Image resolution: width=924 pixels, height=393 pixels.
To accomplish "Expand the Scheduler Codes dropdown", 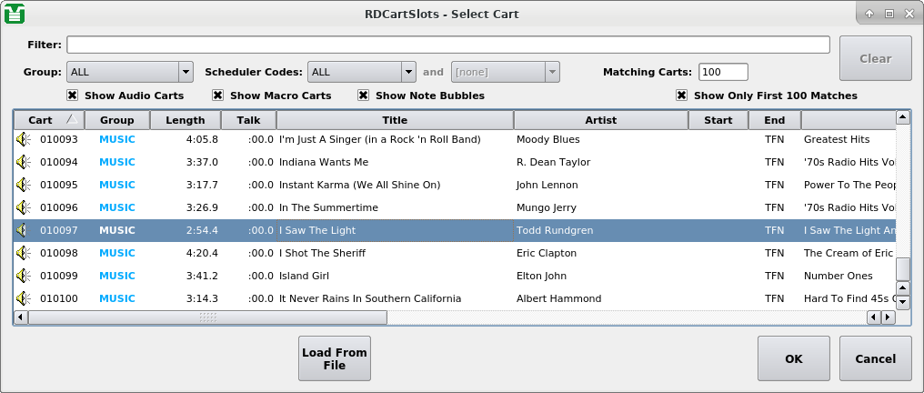I will pyautogui.click(x=361, y=72).
